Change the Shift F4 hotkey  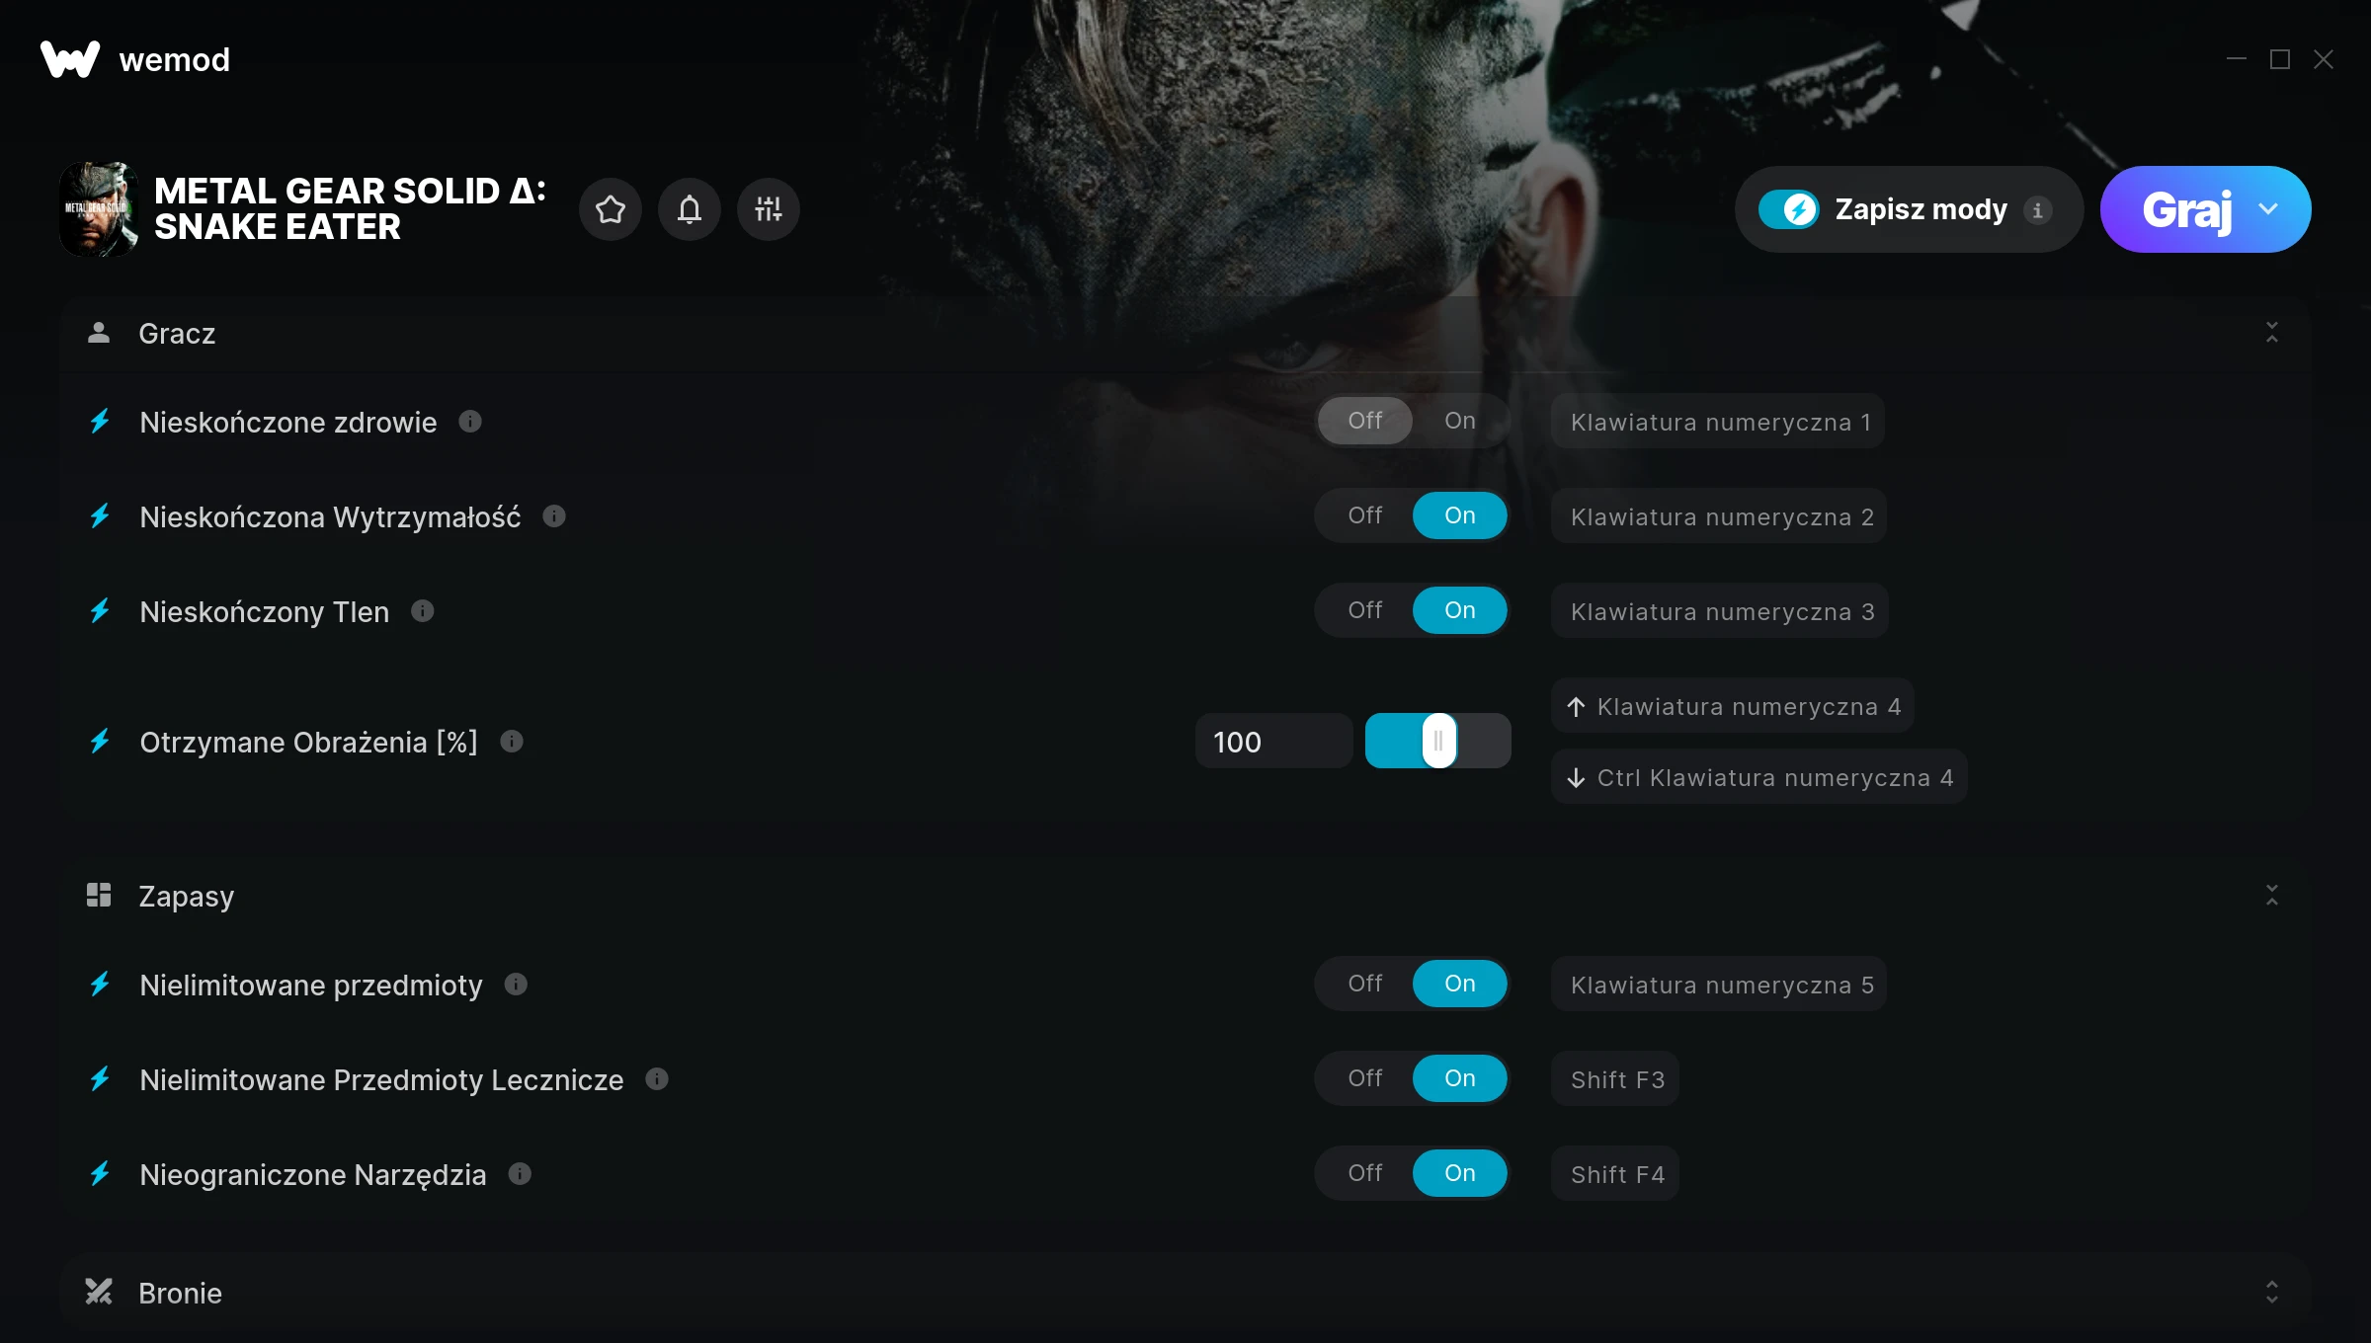point(1615,1174)
